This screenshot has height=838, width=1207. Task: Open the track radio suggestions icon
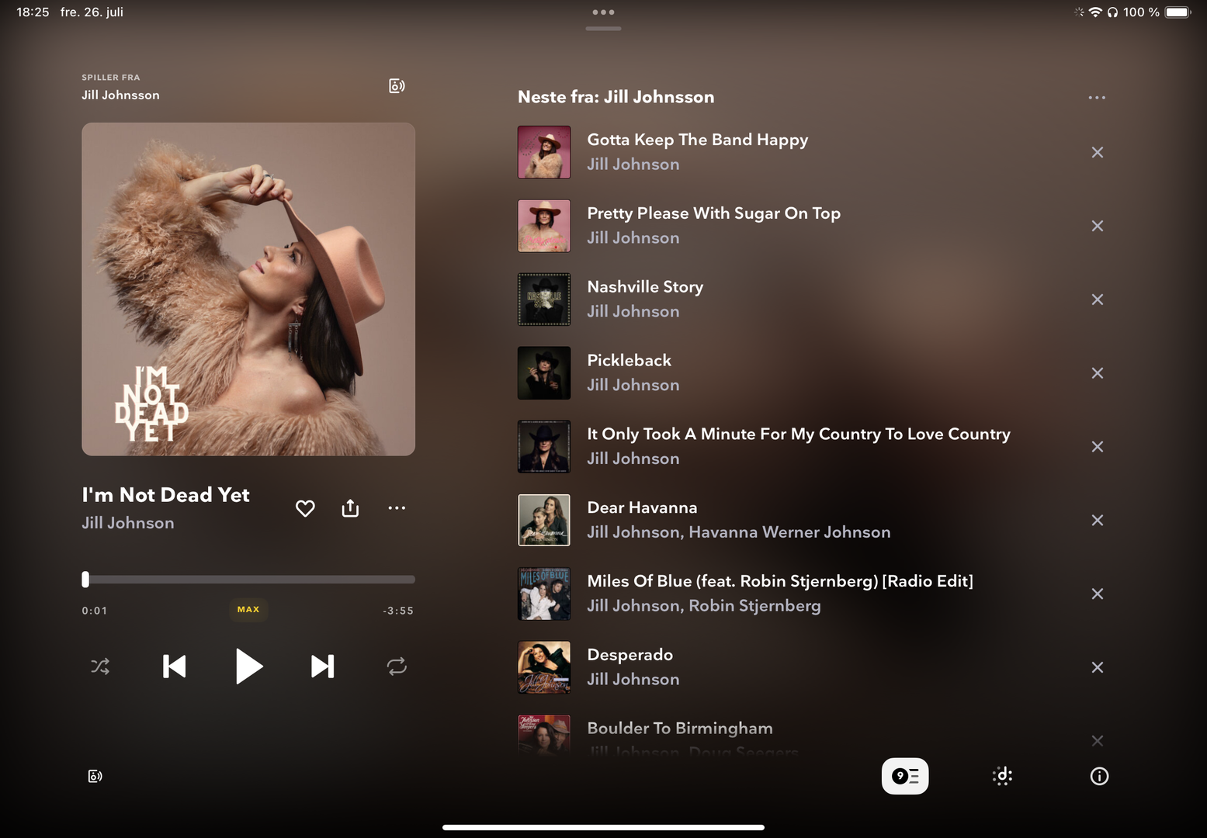(1002, 776)
